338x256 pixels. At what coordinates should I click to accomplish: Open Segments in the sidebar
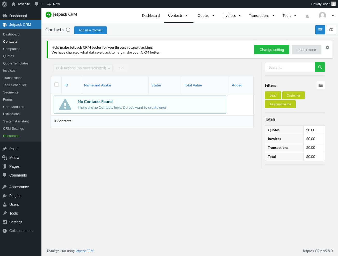tap(11, 92)
